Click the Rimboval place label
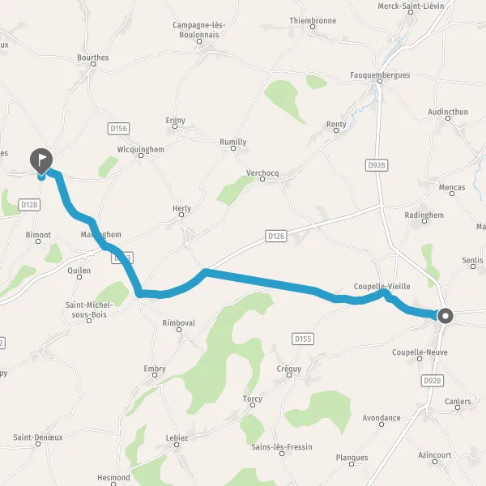 pyautogui.click(x=179, y=323)
